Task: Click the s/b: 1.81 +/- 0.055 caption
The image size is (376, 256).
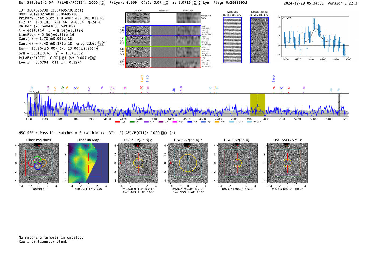Action: point(88,189)
